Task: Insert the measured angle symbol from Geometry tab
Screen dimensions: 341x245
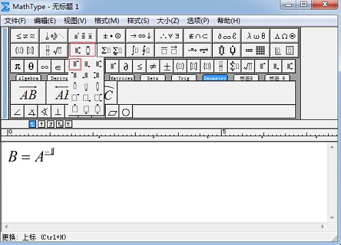Action: point(31,112)
